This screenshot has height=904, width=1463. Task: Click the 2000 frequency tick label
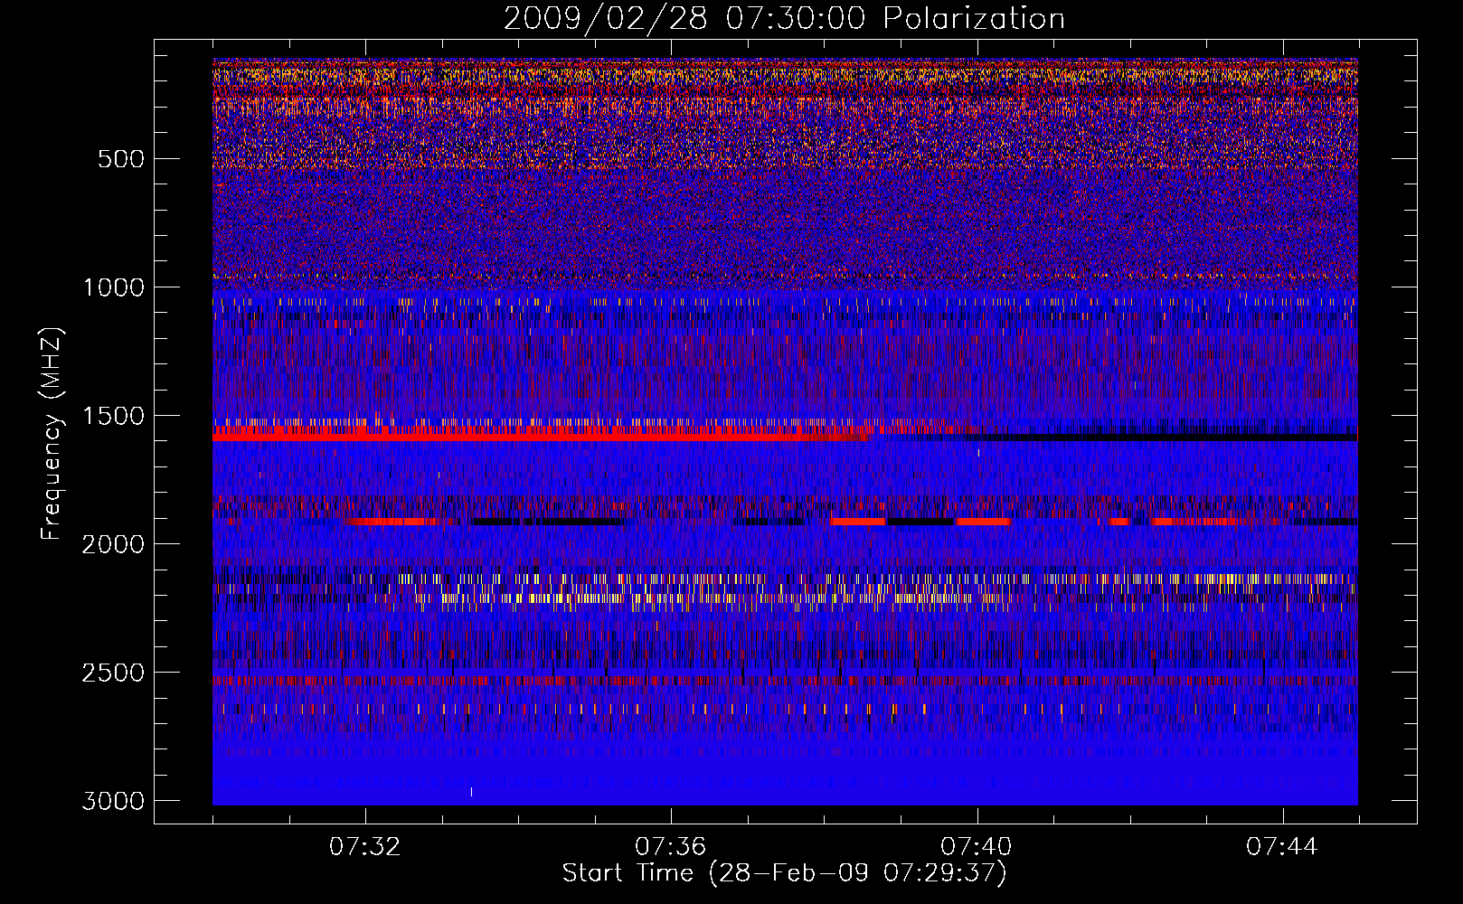pyautogui.click(x=114, y=544)
